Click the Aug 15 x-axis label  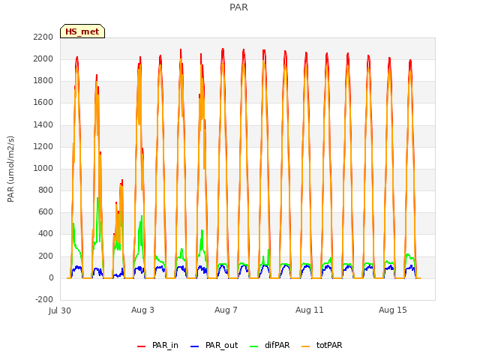(393, 310)
